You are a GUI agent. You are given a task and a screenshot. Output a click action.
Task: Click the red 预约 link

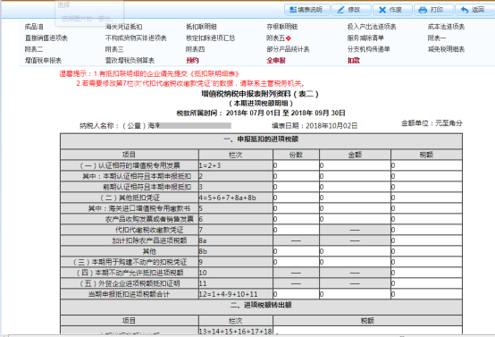click(192, 60)
